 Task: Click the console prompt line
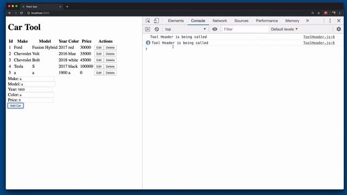(x=243, y=49)
